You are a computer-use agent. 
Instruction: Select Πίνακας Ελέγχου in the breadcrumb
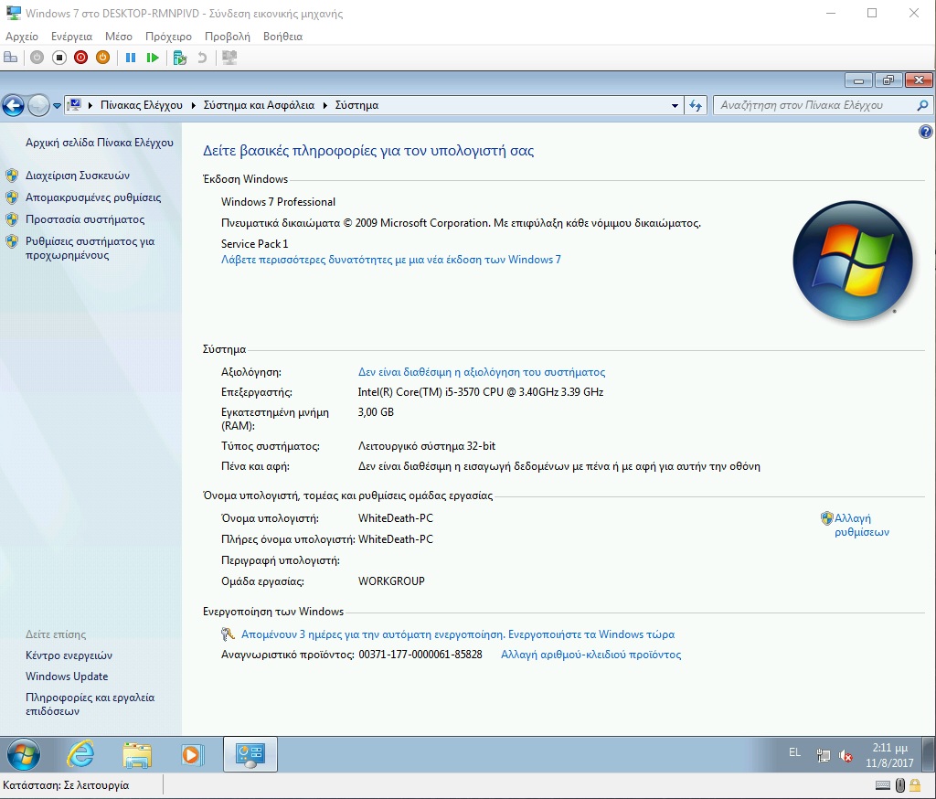coord(142,105)
